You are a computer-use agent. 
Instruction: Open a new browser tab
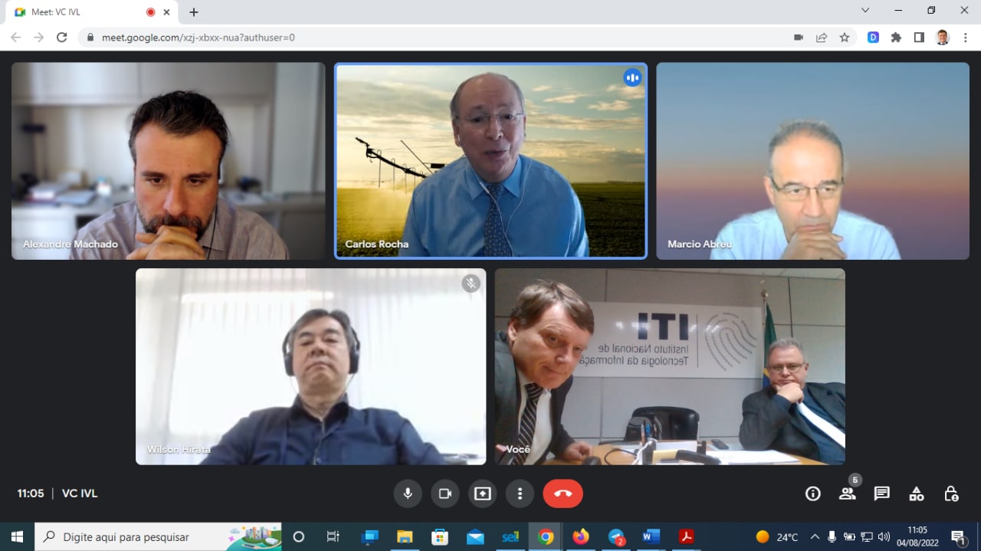click(x=194, y=12)
